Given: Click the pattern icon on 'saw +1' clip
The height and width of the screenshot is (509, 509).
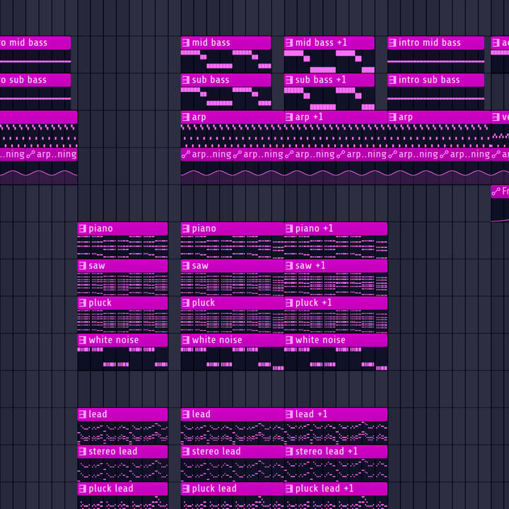Looking at the screenshot, I should (x=289, y=267).
